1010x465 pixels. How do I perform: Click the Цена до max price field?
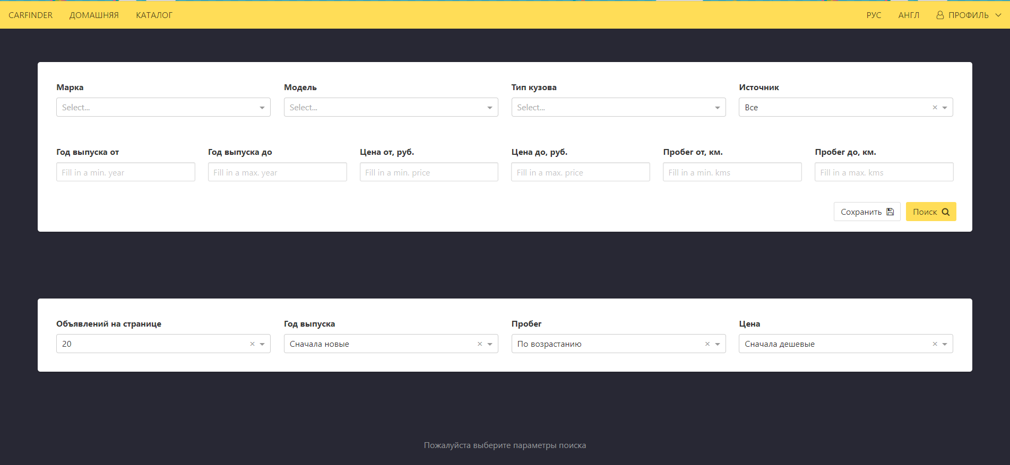pyautogui.click(x=580, y=172)
